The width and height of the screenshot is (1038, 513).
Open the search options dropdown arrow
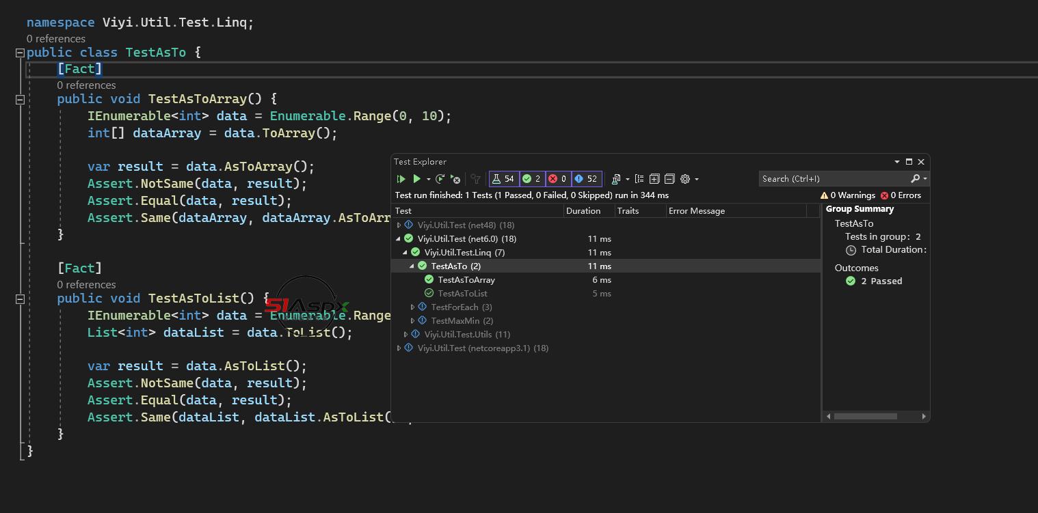[x=925, y=179]
